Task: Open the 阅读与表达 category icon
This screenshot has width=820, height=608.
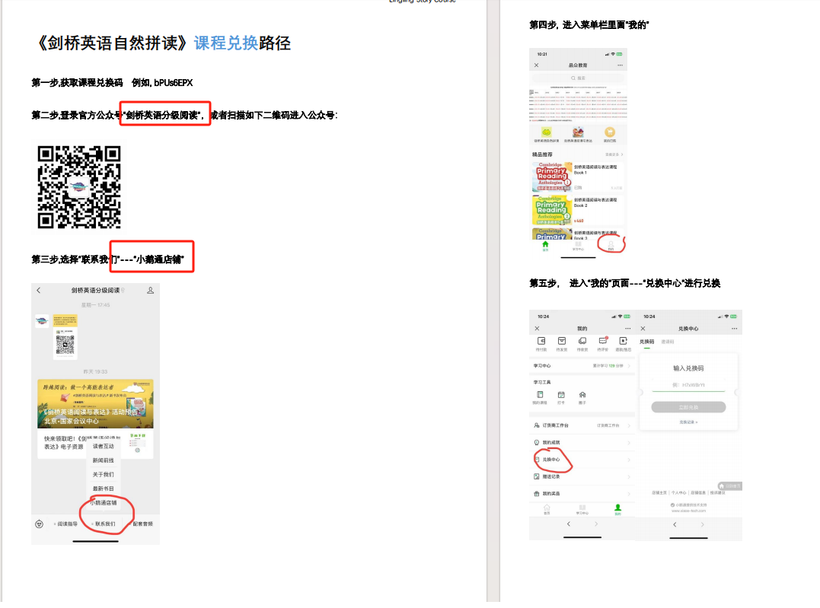Action: [x=578, y=133]
